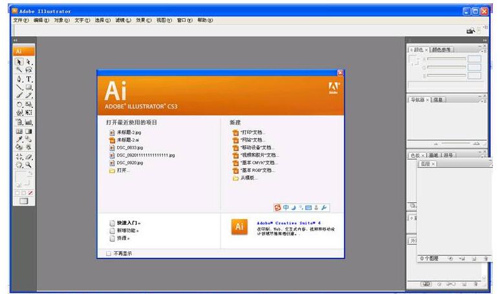Image resolution: width=500 pixels, height=294 pixels.
Task: Click the navigator zoom slider
Action: (455, 143)
